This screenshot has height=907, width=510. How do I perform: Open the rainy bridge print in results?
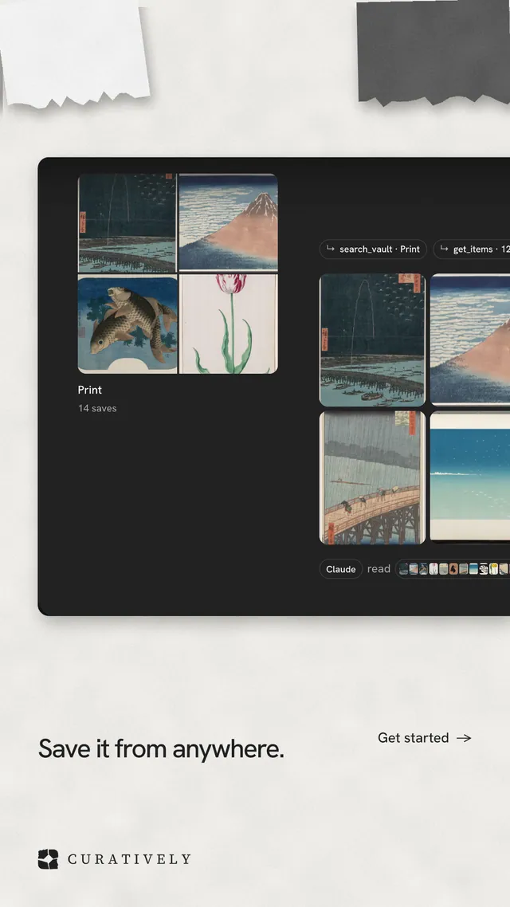pyautogui.click(x=372, y=477)
